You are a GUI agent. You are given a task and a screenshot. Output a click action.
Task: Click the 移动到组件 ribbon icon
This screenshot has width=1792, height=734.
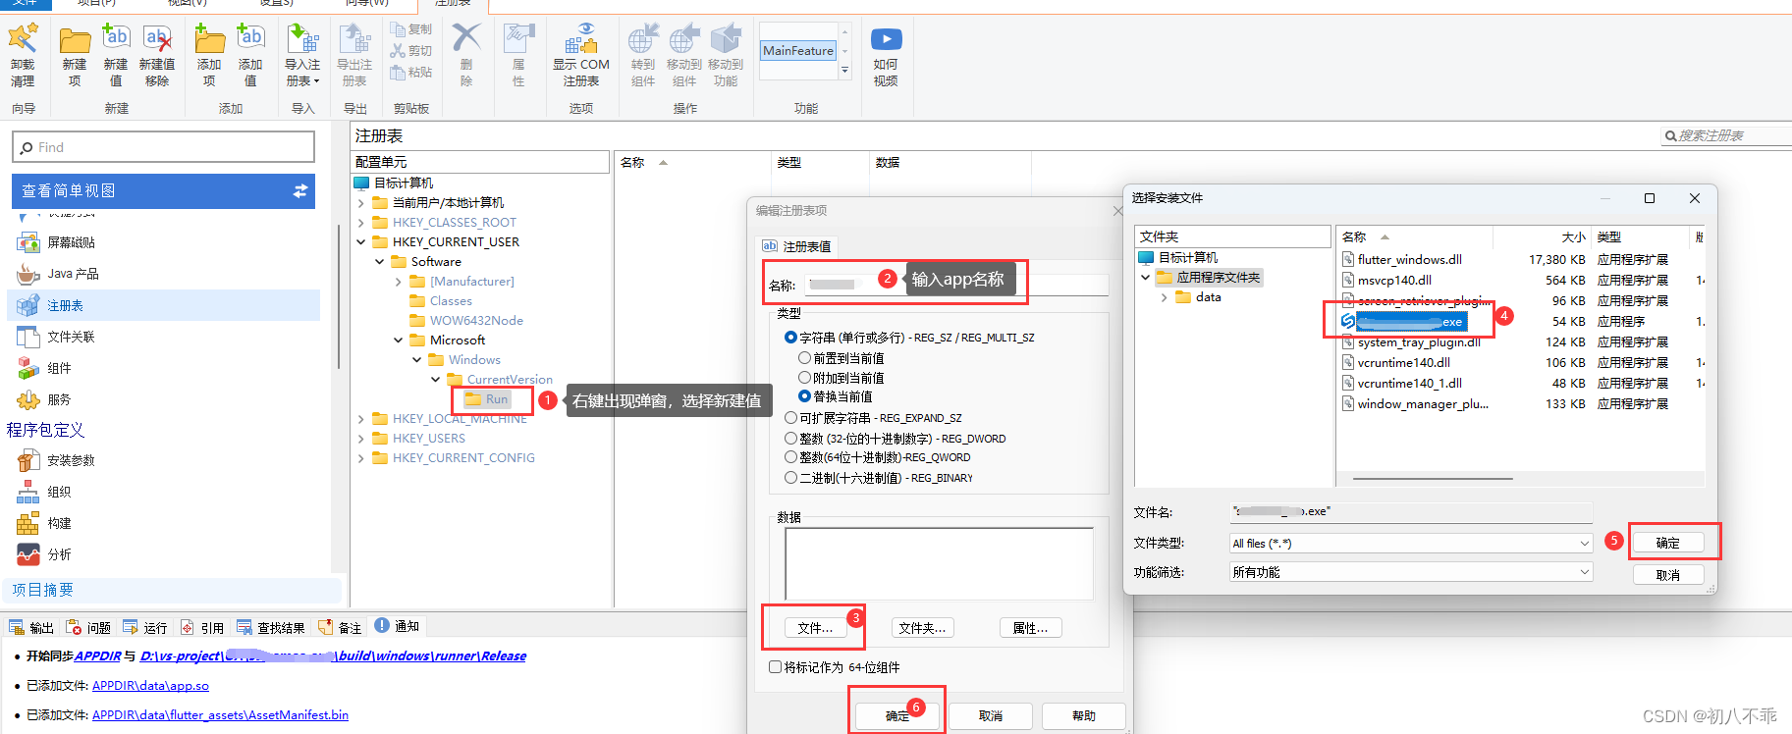click(x=684, y=39)
